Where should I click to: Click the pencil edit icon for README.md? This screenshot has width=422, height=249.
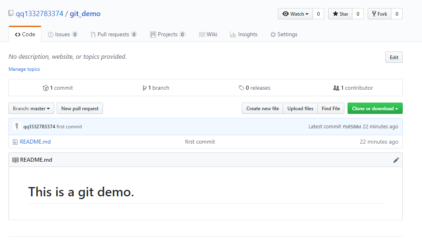pyautogui.click(x=396, y=160)
